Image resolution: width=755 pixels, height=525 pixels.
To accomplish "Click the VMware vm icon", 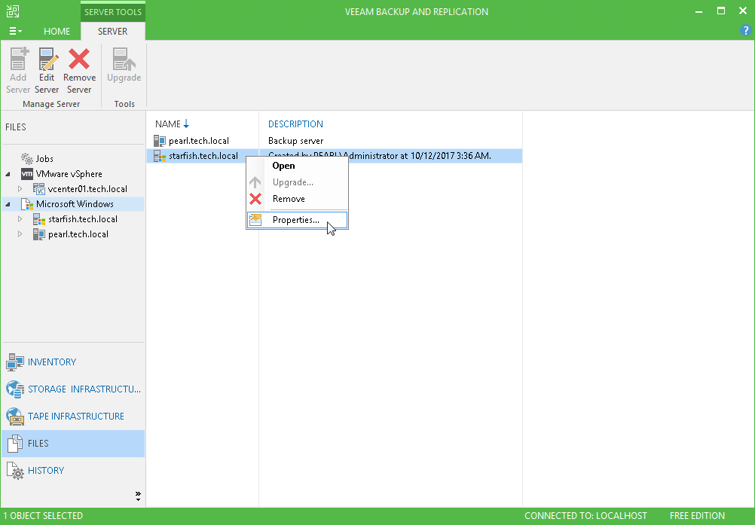I will point(27,174).
